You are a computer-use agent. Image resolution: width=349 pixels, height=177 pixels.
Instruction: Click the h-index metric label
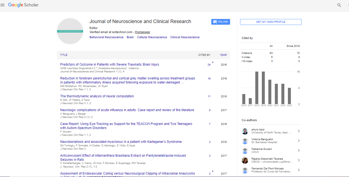pyautogui.click(x=246, y=57)
